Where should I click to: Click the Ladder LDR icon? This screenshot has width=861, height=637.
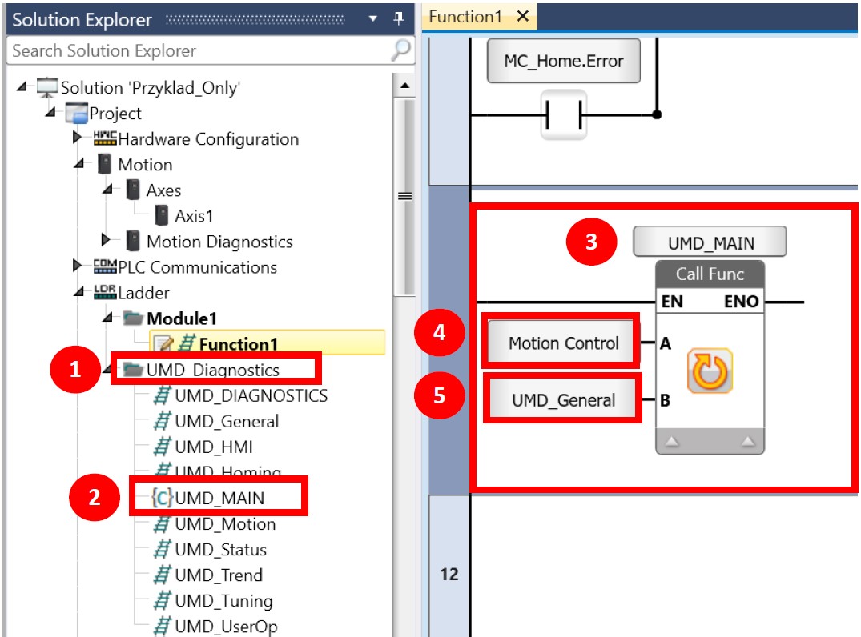click(x=104, y=292)
